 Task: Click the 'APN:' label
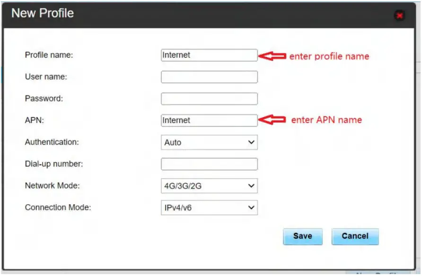(34, 121)
